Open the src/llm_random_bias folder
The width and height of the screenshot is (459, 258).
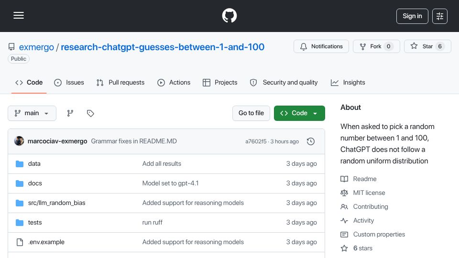click(x=57, y=203)
